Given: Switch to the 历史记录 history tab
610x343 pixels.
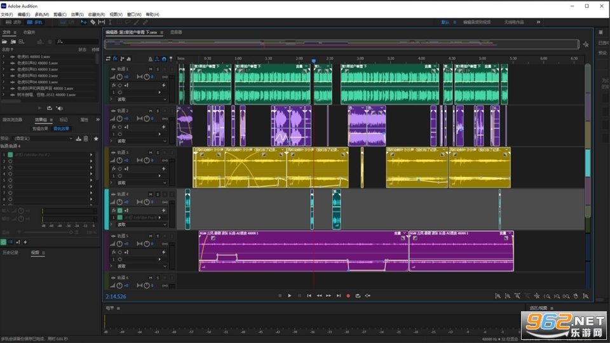Looking at the screenshot, I should coord(10,253).
